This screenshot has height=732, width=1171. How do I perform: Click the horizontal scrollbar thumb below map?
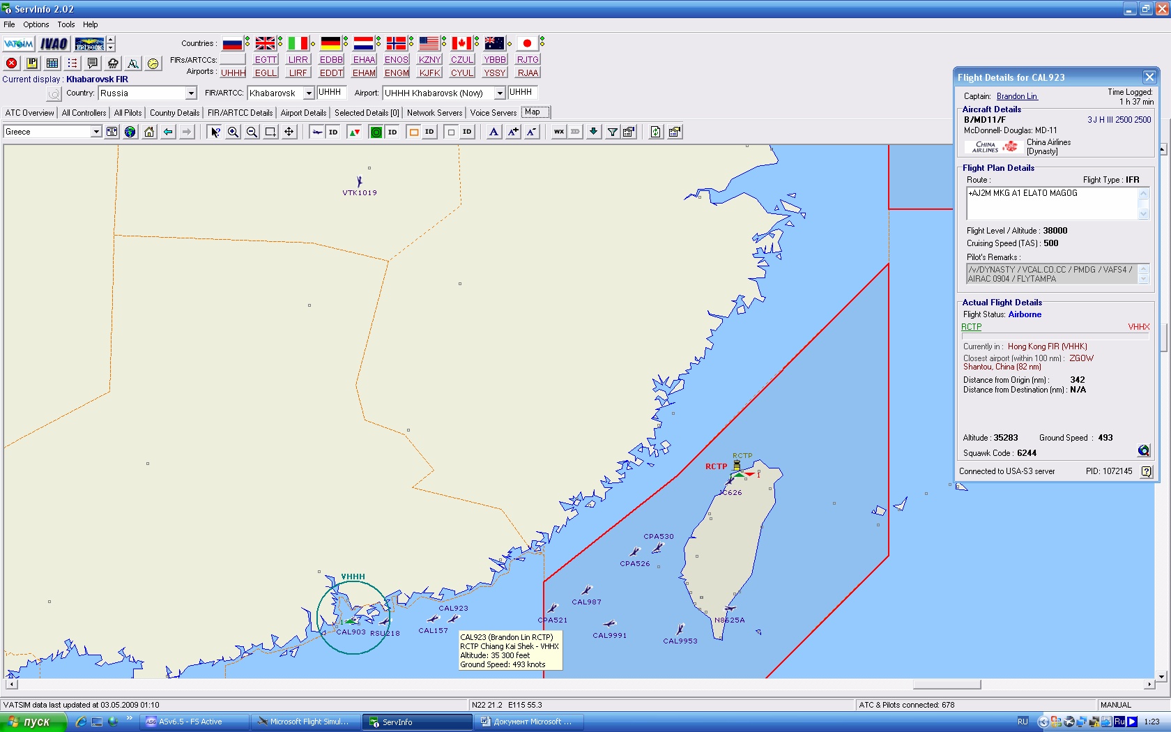(946, 685)
